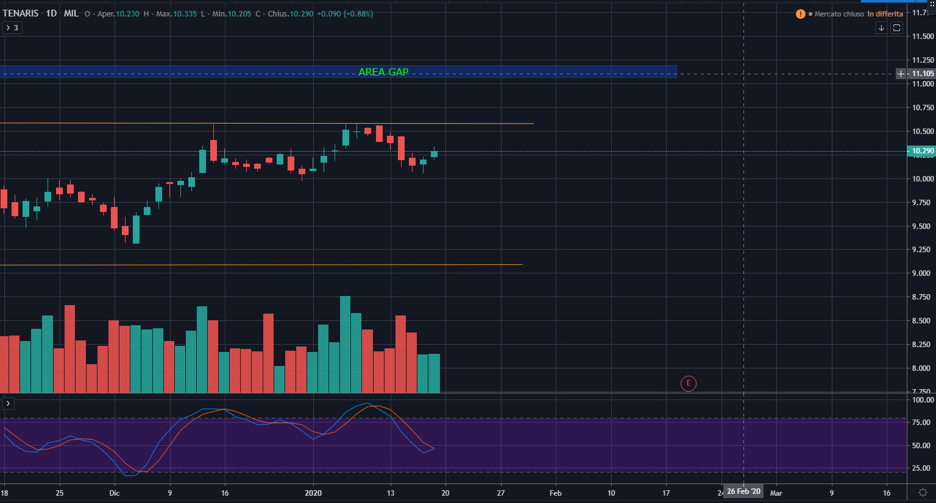This screenshot has width=936, height=503.
Task: Click the 25.00 stochastic axis label
Action: [x=923, y=468]
